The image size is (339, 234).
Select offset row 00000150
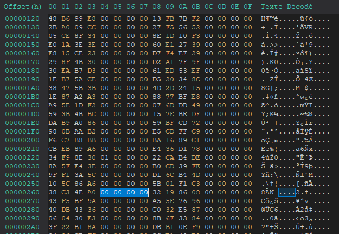click(22, 45)
